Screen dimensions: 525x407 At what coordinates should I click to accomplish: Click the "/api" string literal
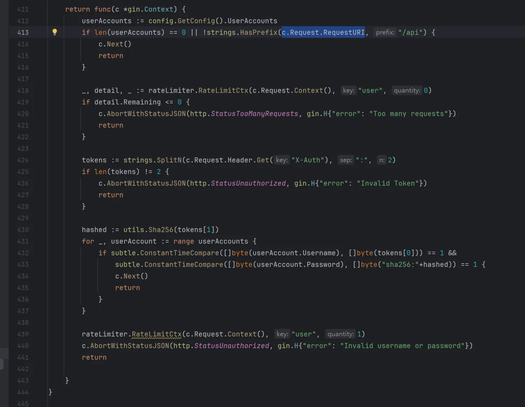[x=410, y=33]
